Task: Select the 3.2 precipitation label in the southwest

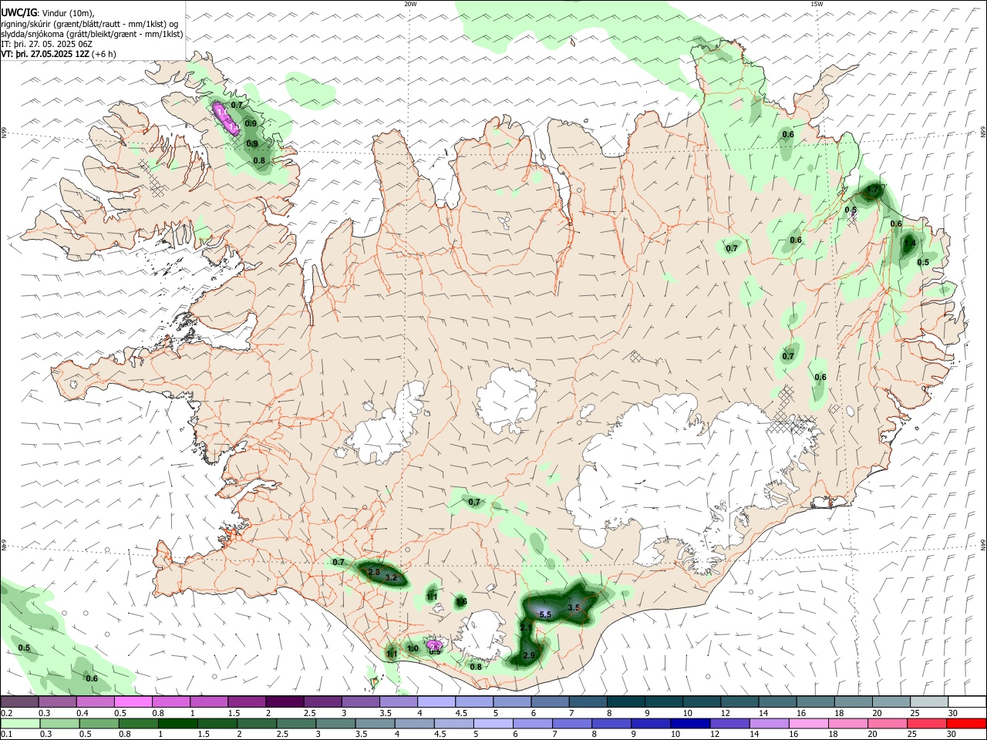Action: [391, 577]
